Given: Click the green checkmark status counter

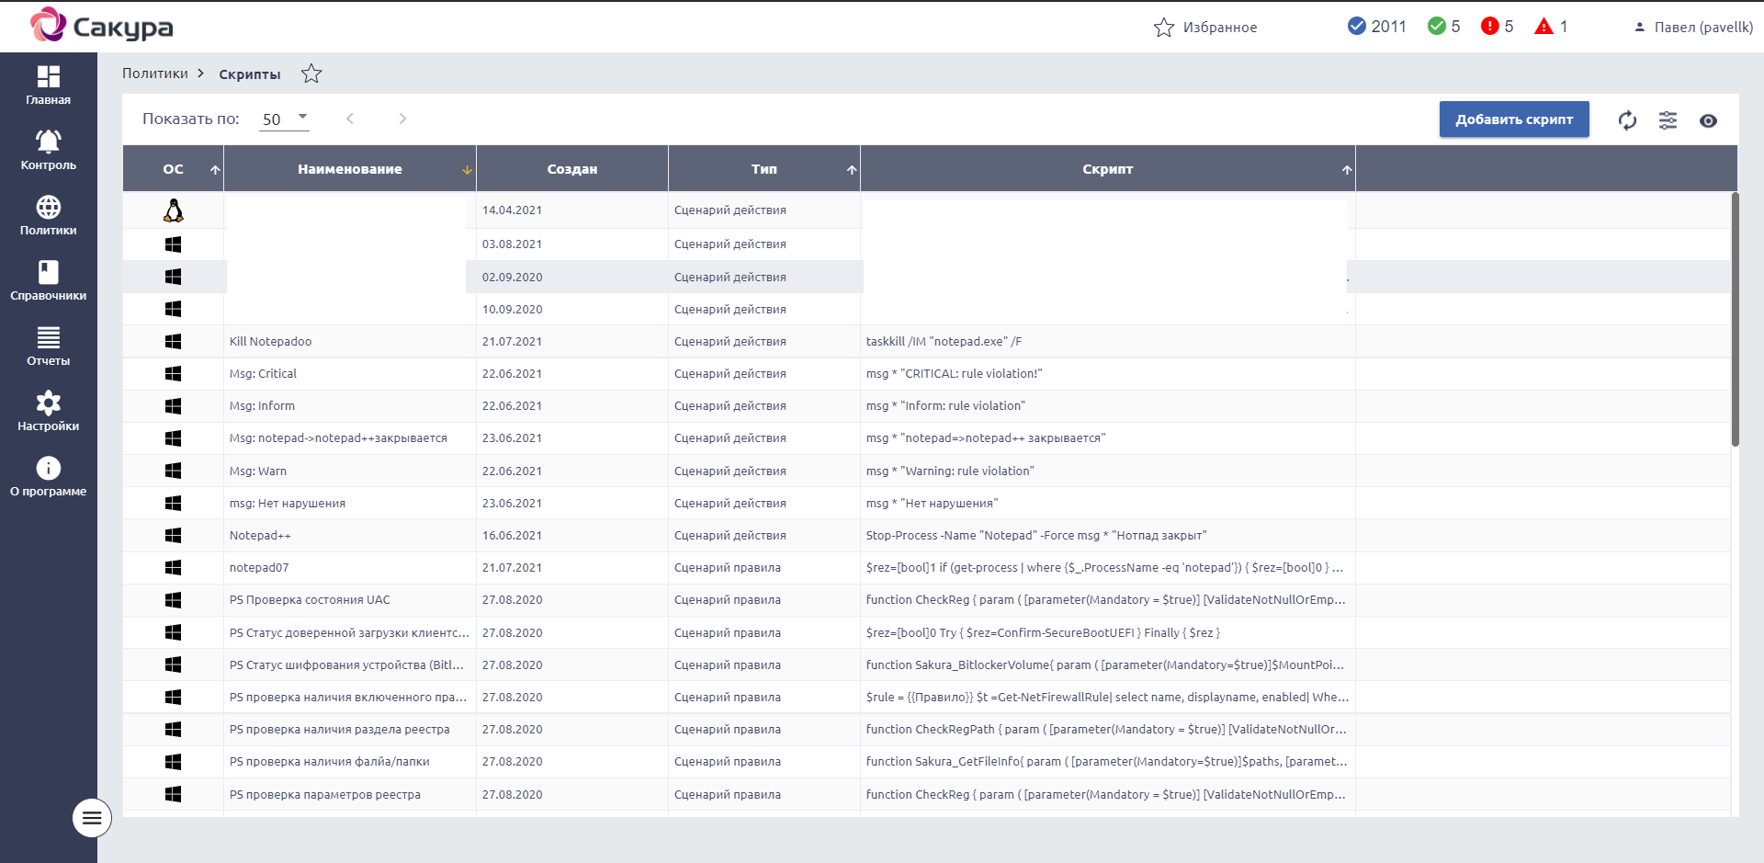Looking at the screenshot, I should click(x=1436, y=27).
